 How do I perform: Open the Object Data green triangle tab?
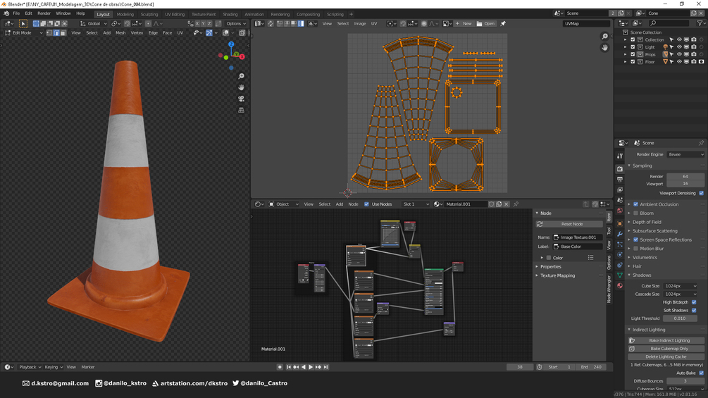point(620,275)
